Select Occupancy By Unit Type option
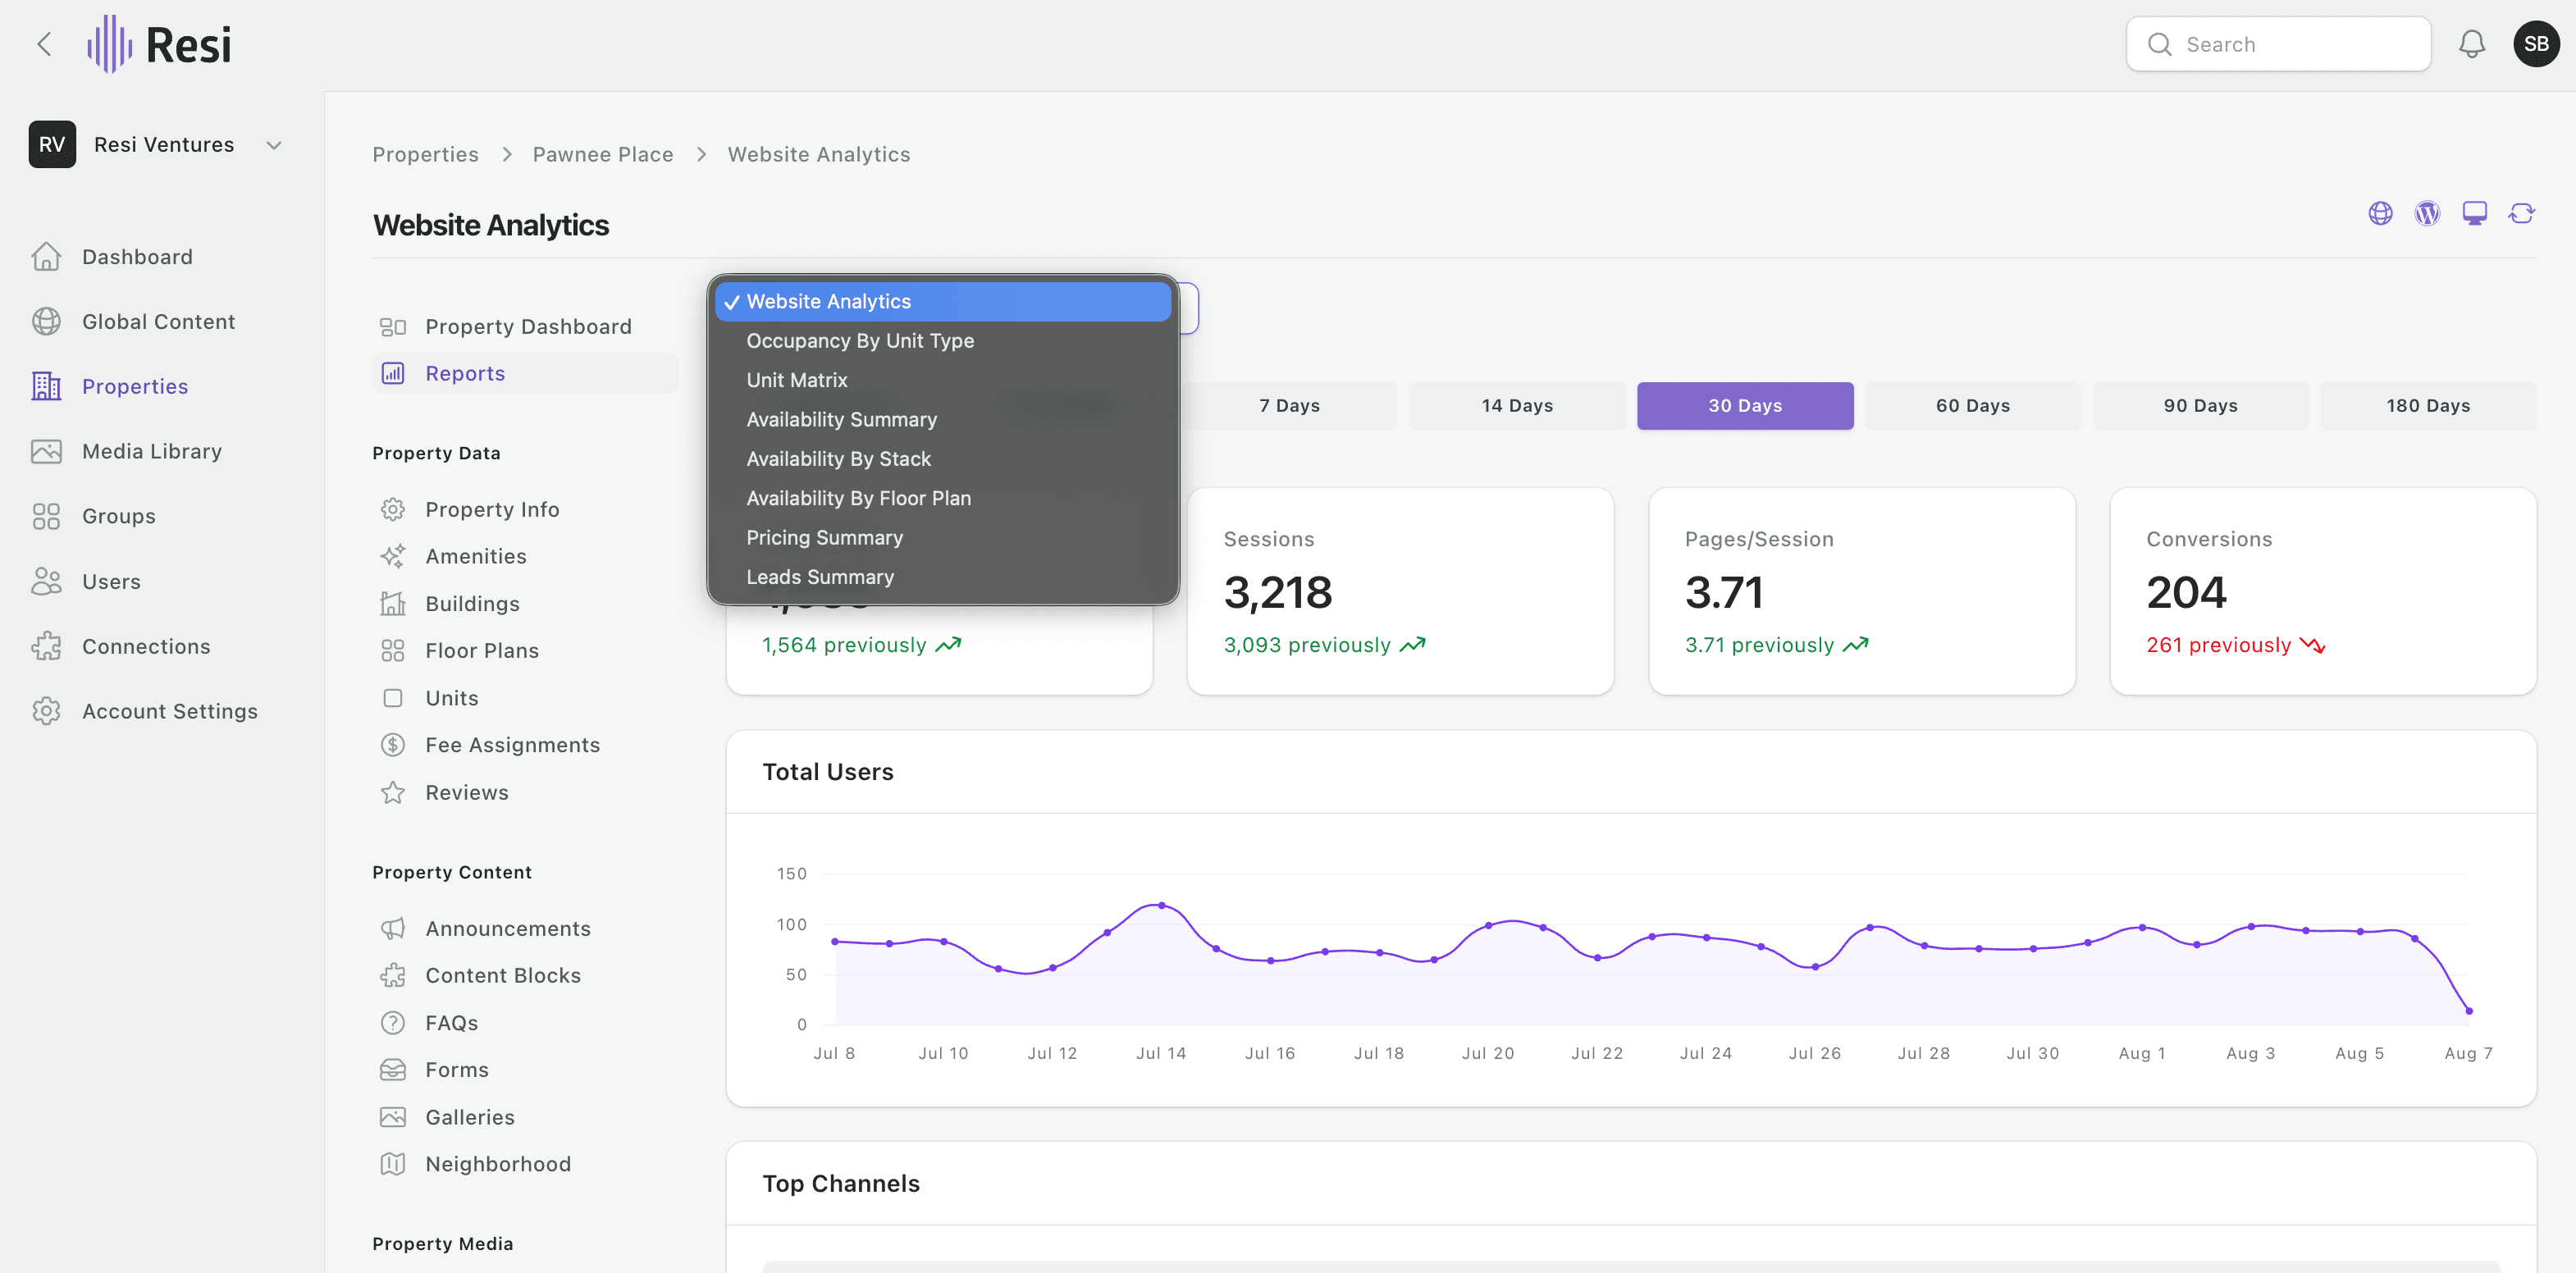Image resolution: width=2576 pixels, height=1273 pixels. point(943,341)
